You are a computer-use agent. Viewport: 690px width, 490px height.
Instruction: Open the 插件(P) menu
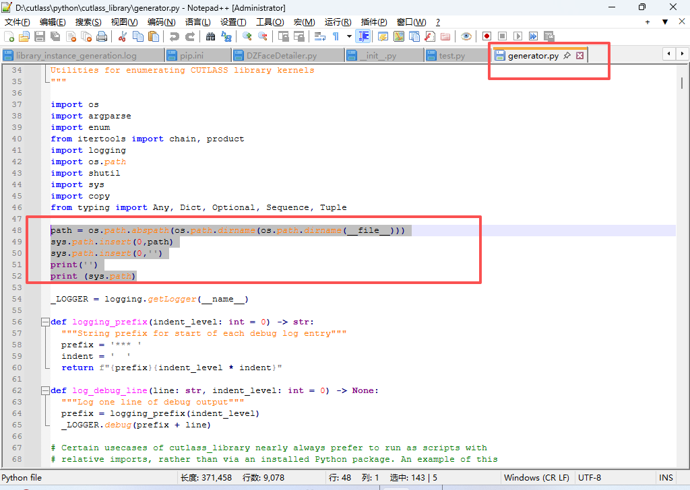click(373, 22)
